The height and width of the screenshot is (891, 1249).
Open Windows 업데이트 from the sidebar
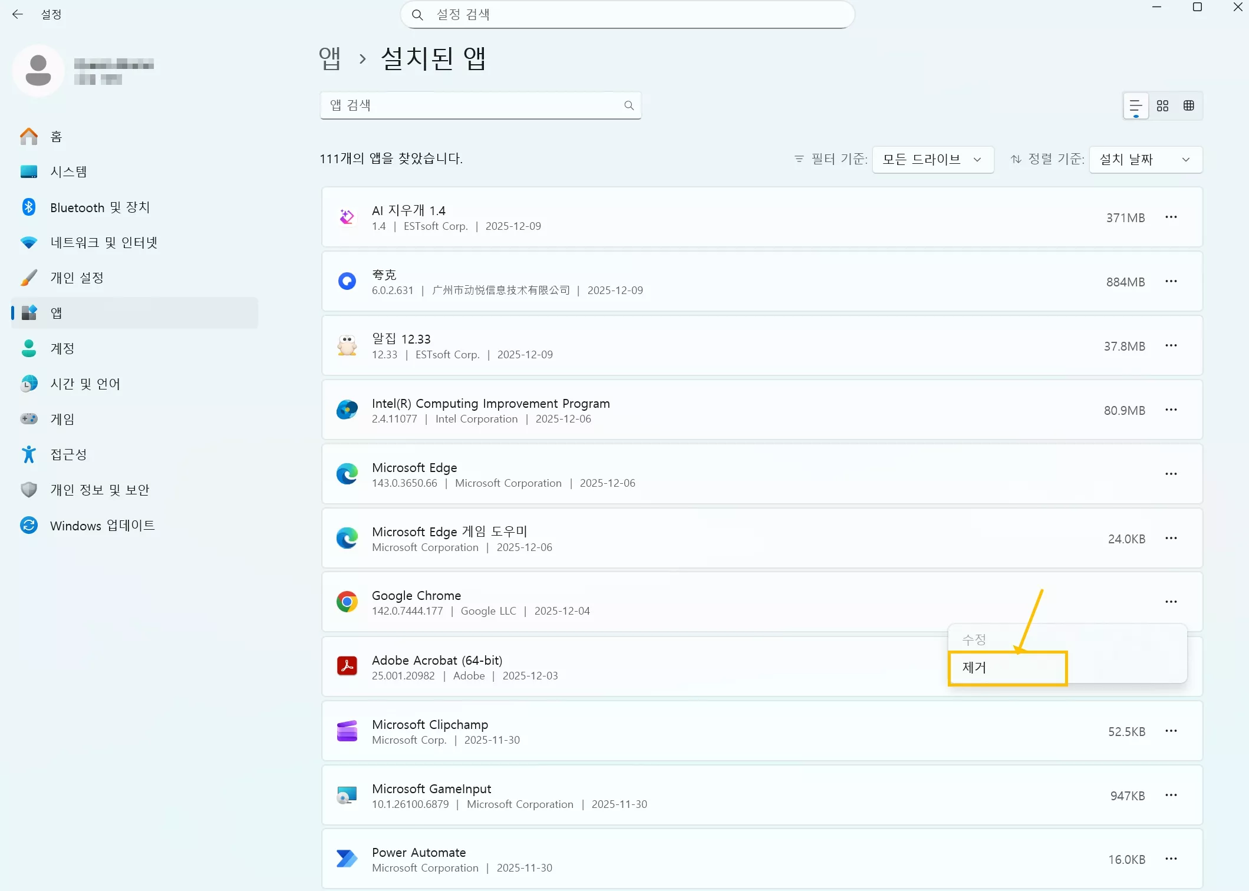coord(101,525)
